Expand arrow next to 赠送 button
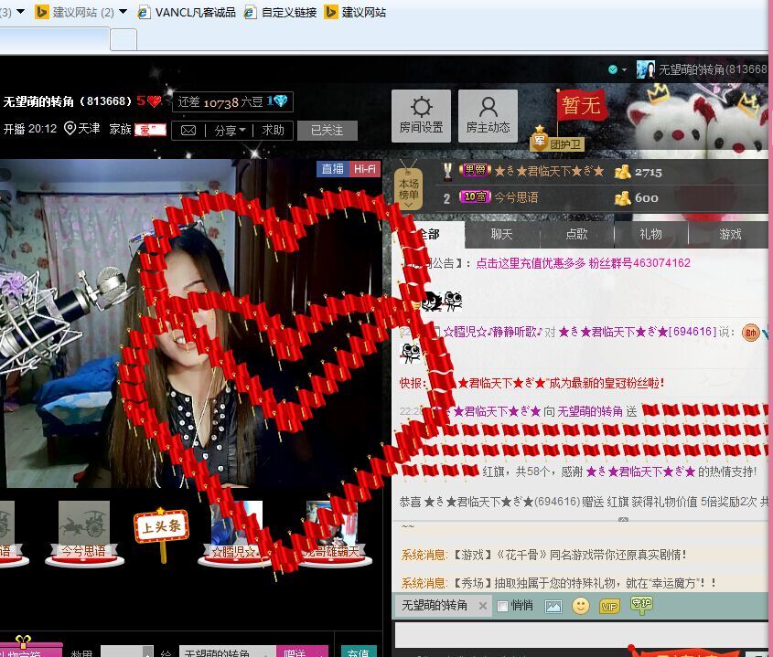The image size is (773, 657). point(321,652)
